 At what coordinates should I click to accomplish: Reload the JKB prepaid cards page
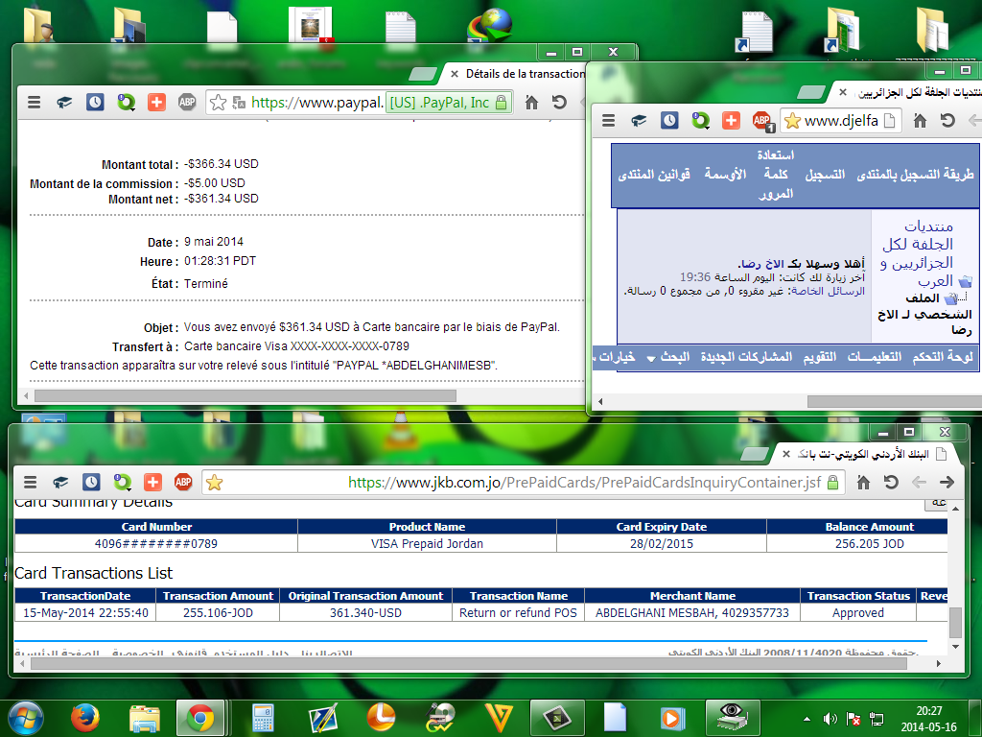tap(891, 482)
